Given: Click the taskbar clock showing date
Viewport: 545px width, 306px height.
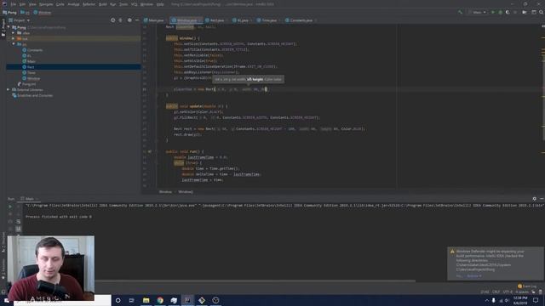Looking at the screenshot, I should click(x=520, y=300).
